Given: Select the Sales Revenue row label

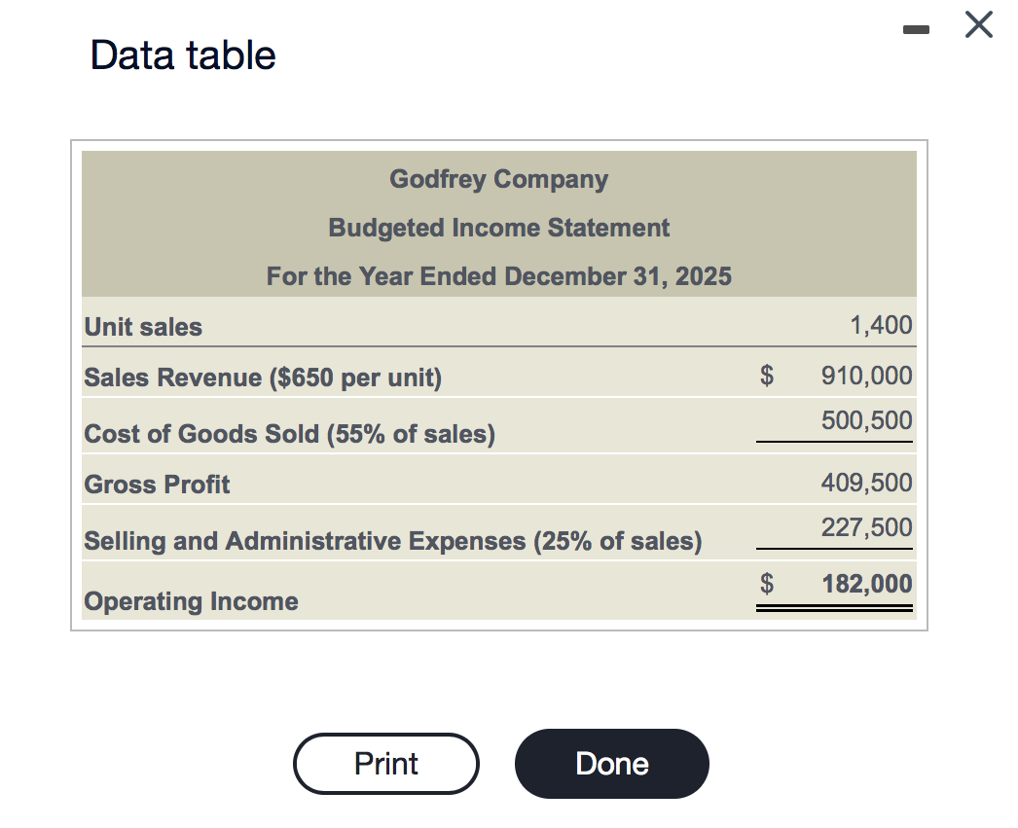Looking at the screenshot, I should 263,378.
